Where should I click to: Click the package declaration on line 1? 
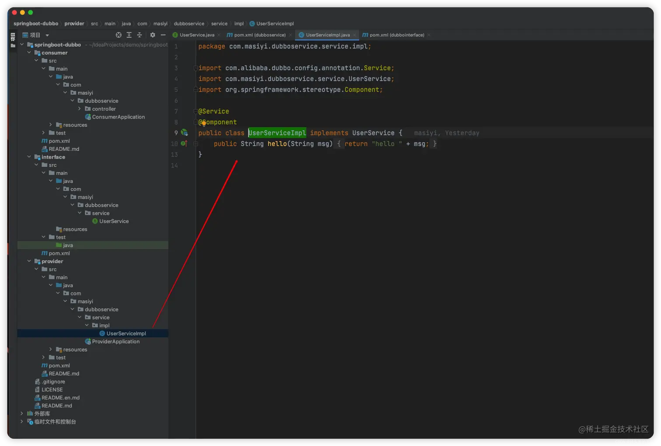tap(285, 46)
